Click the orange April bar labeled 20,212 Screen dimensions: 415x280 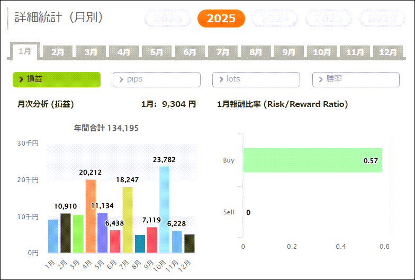click(91, 216)
